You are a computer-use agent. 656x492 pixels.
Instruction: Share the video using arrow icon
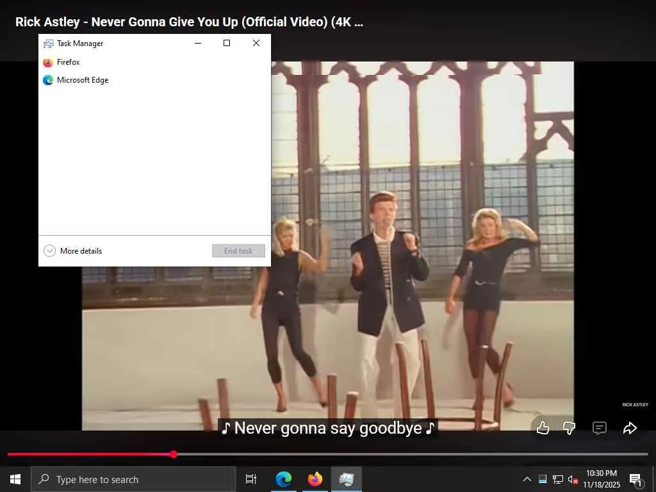(x=630, y=427)
